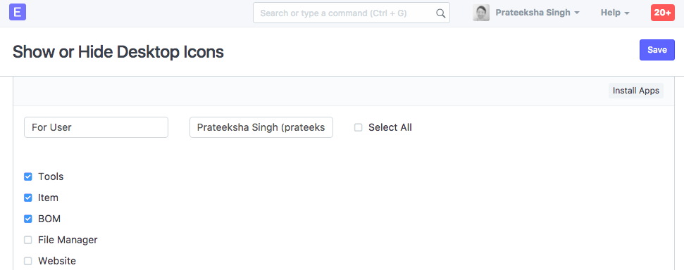This screenshot has height=270, width=684.
Task: Open the Prateeksha Singh user menu
Action: pyautogui.click(x=537, y=13)
